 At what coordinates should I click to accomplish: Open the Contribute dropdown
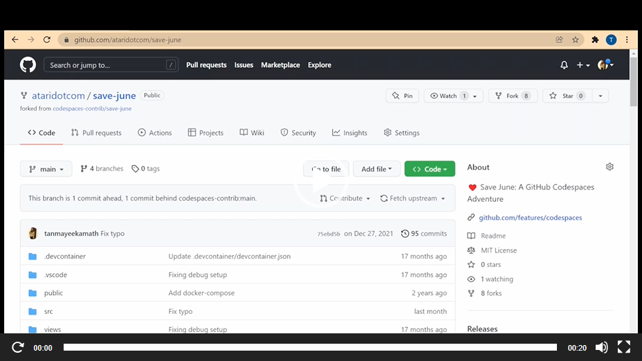pos(345,198)
